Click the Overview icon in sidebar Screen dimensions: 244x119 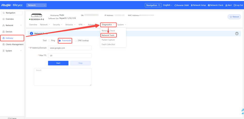pos(4,19)
